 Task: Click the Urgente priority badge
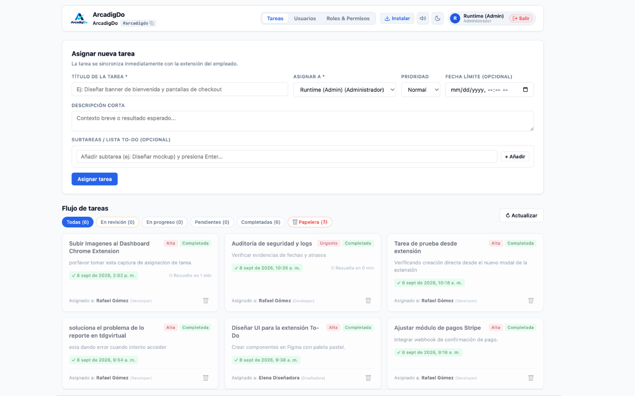pos(329,244)
